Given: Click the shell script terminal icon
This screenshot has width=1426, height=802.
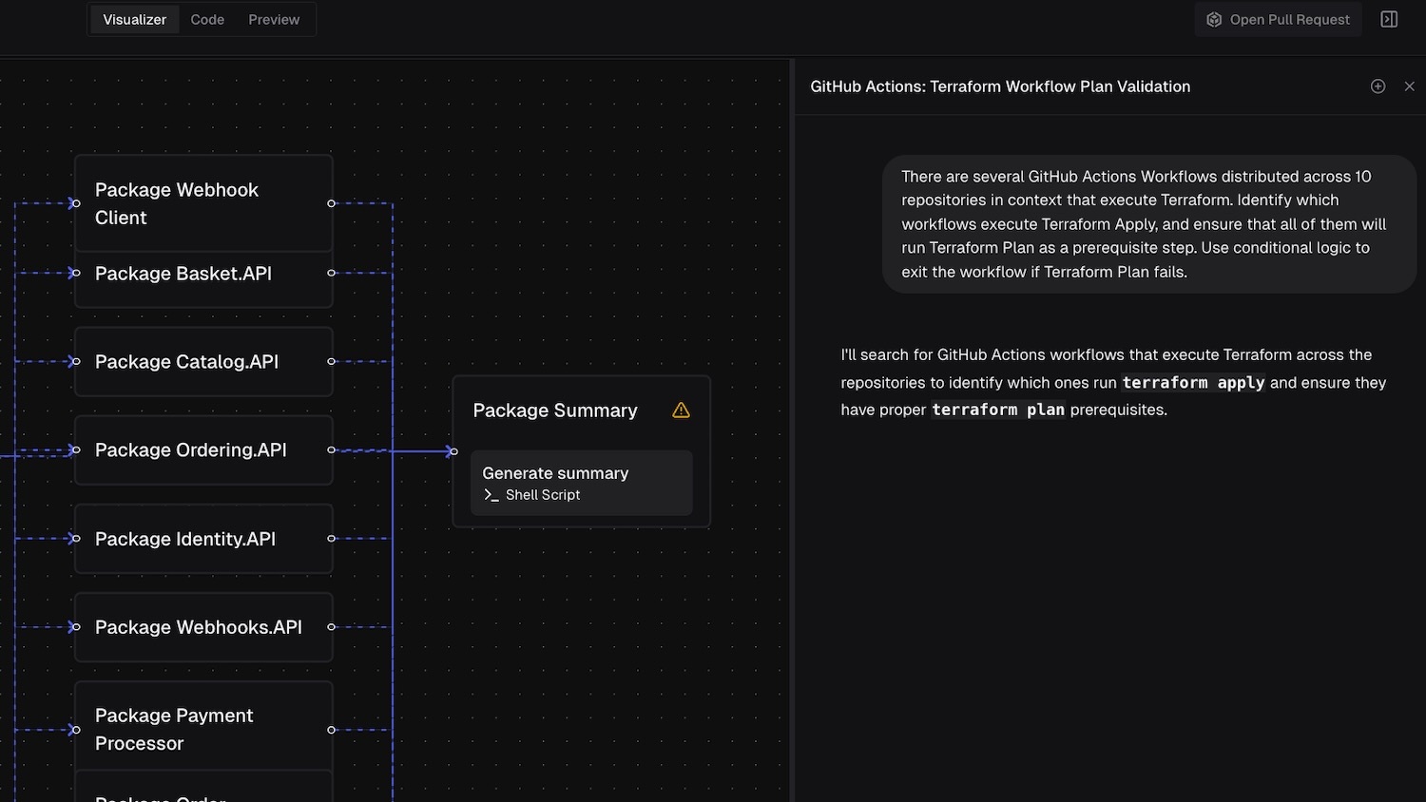Looking at the screenshot, I should 491,495.
